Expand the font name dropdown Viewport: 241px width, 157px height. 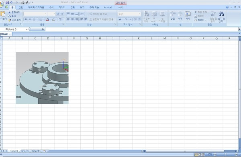click(x=46, y=14)
